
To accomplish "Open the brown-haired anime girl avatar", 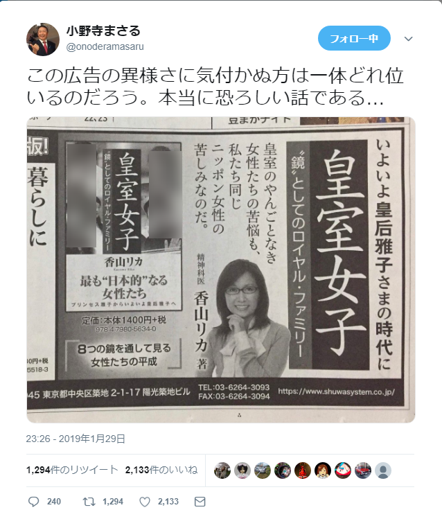I will pyautogui.click(x=323, y=470).
